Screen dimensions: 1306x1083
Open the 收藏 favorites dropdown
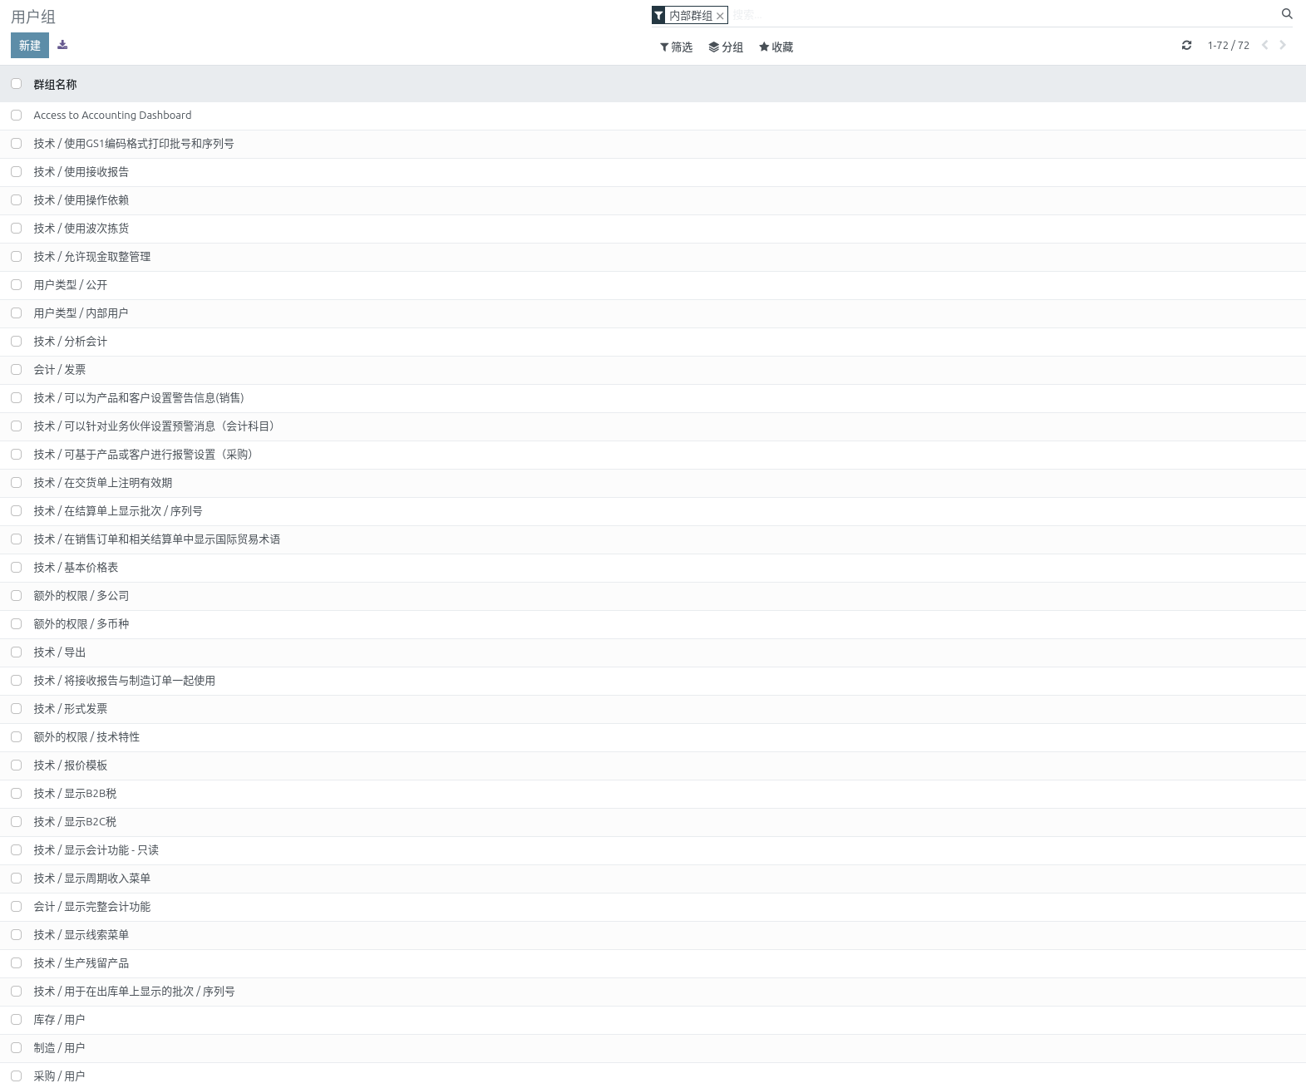click(776, 47)
